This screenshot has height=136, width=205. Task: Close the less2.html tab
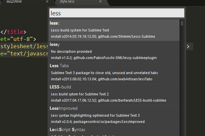(47, 2)
